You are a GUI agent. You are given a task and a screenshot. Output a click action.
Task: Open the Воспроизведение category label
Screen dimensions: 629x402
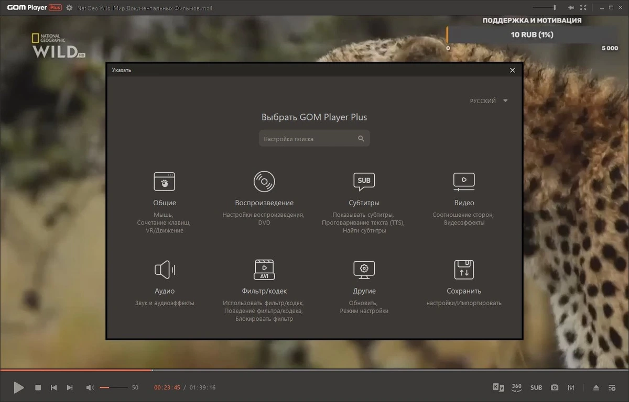pos(264,203)
